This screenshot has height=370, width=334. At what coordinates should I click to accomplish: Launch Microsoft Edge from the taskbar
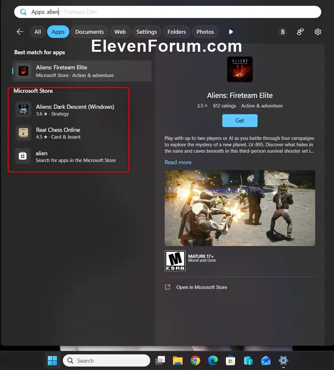[213, 361]
